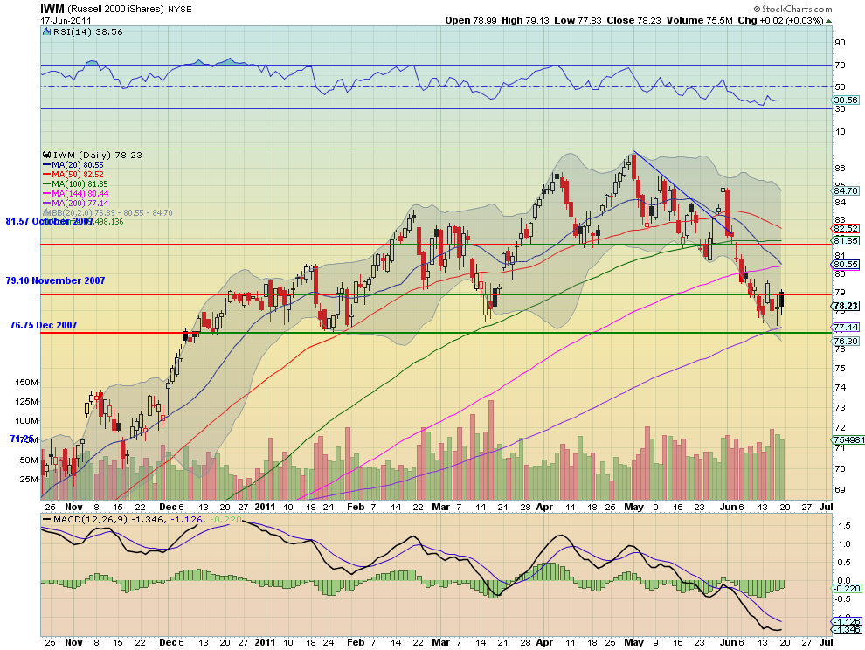Click the MA(200) 77.14 legend entry

(75, 203)
